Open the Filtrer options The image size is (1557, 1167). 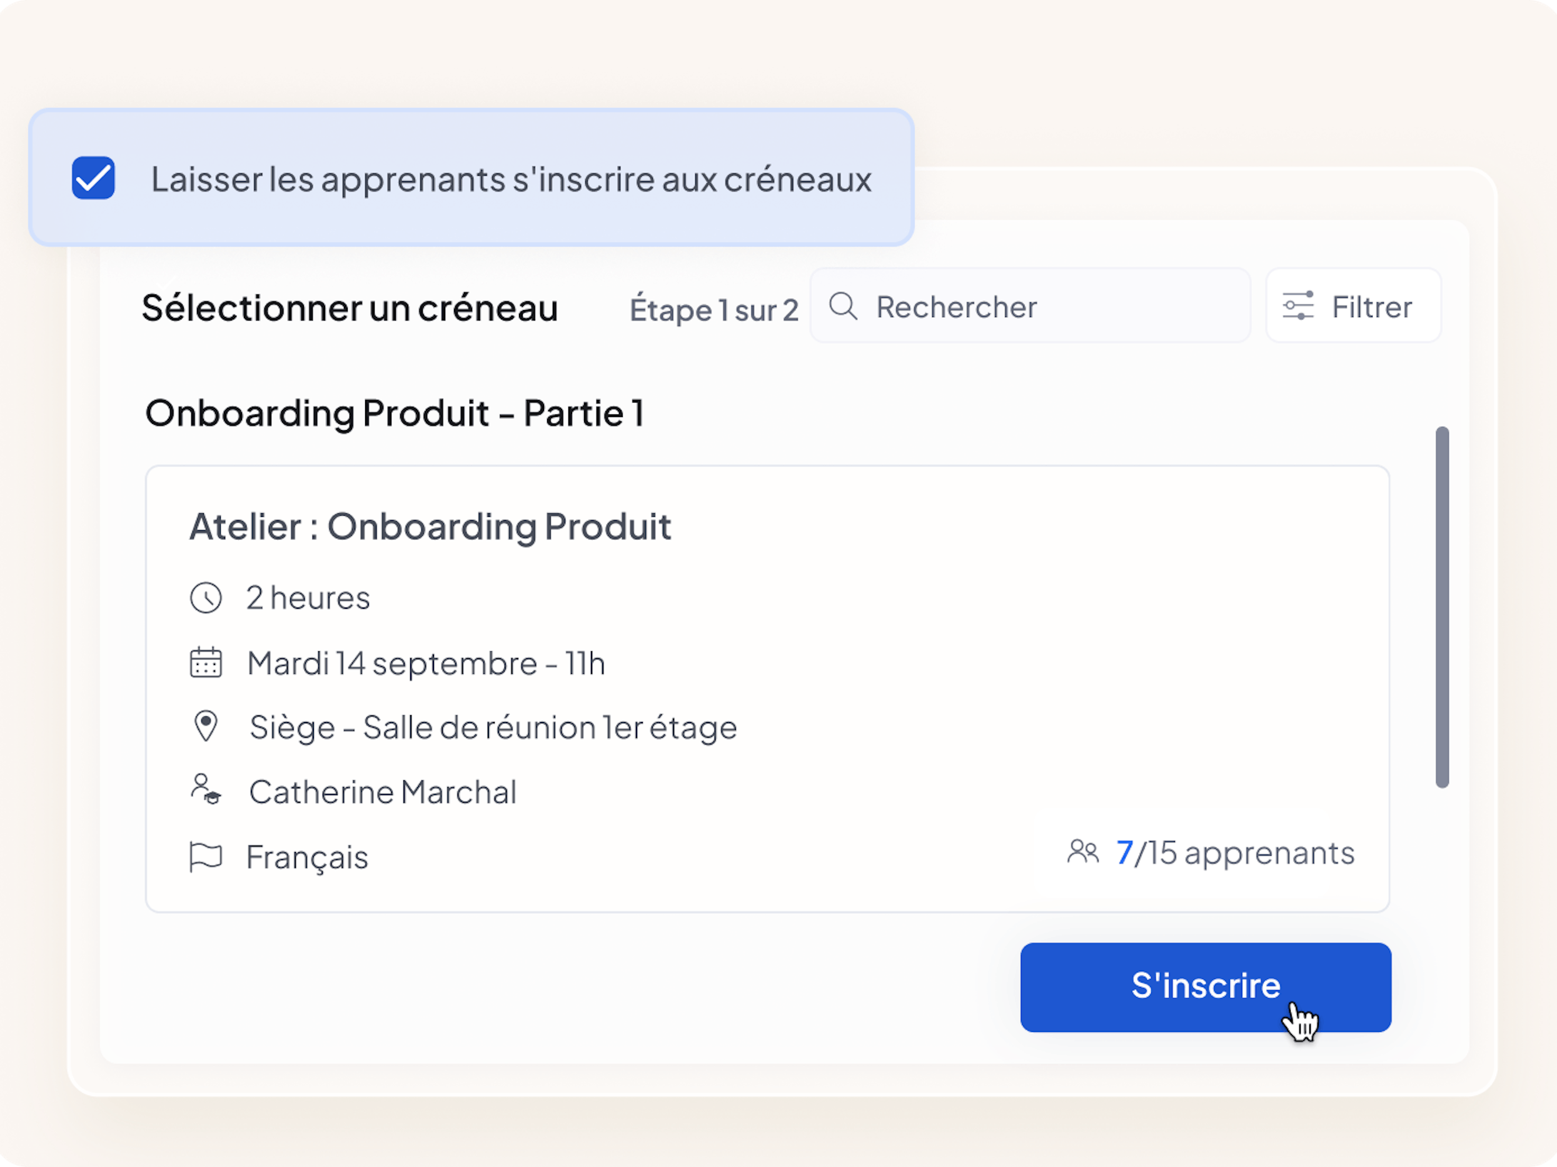1353,306
